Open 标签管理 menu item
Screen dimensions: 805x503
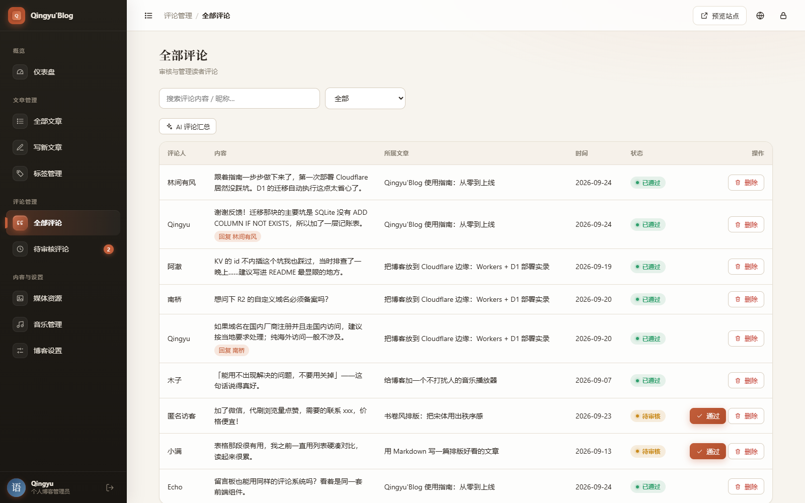63,174
